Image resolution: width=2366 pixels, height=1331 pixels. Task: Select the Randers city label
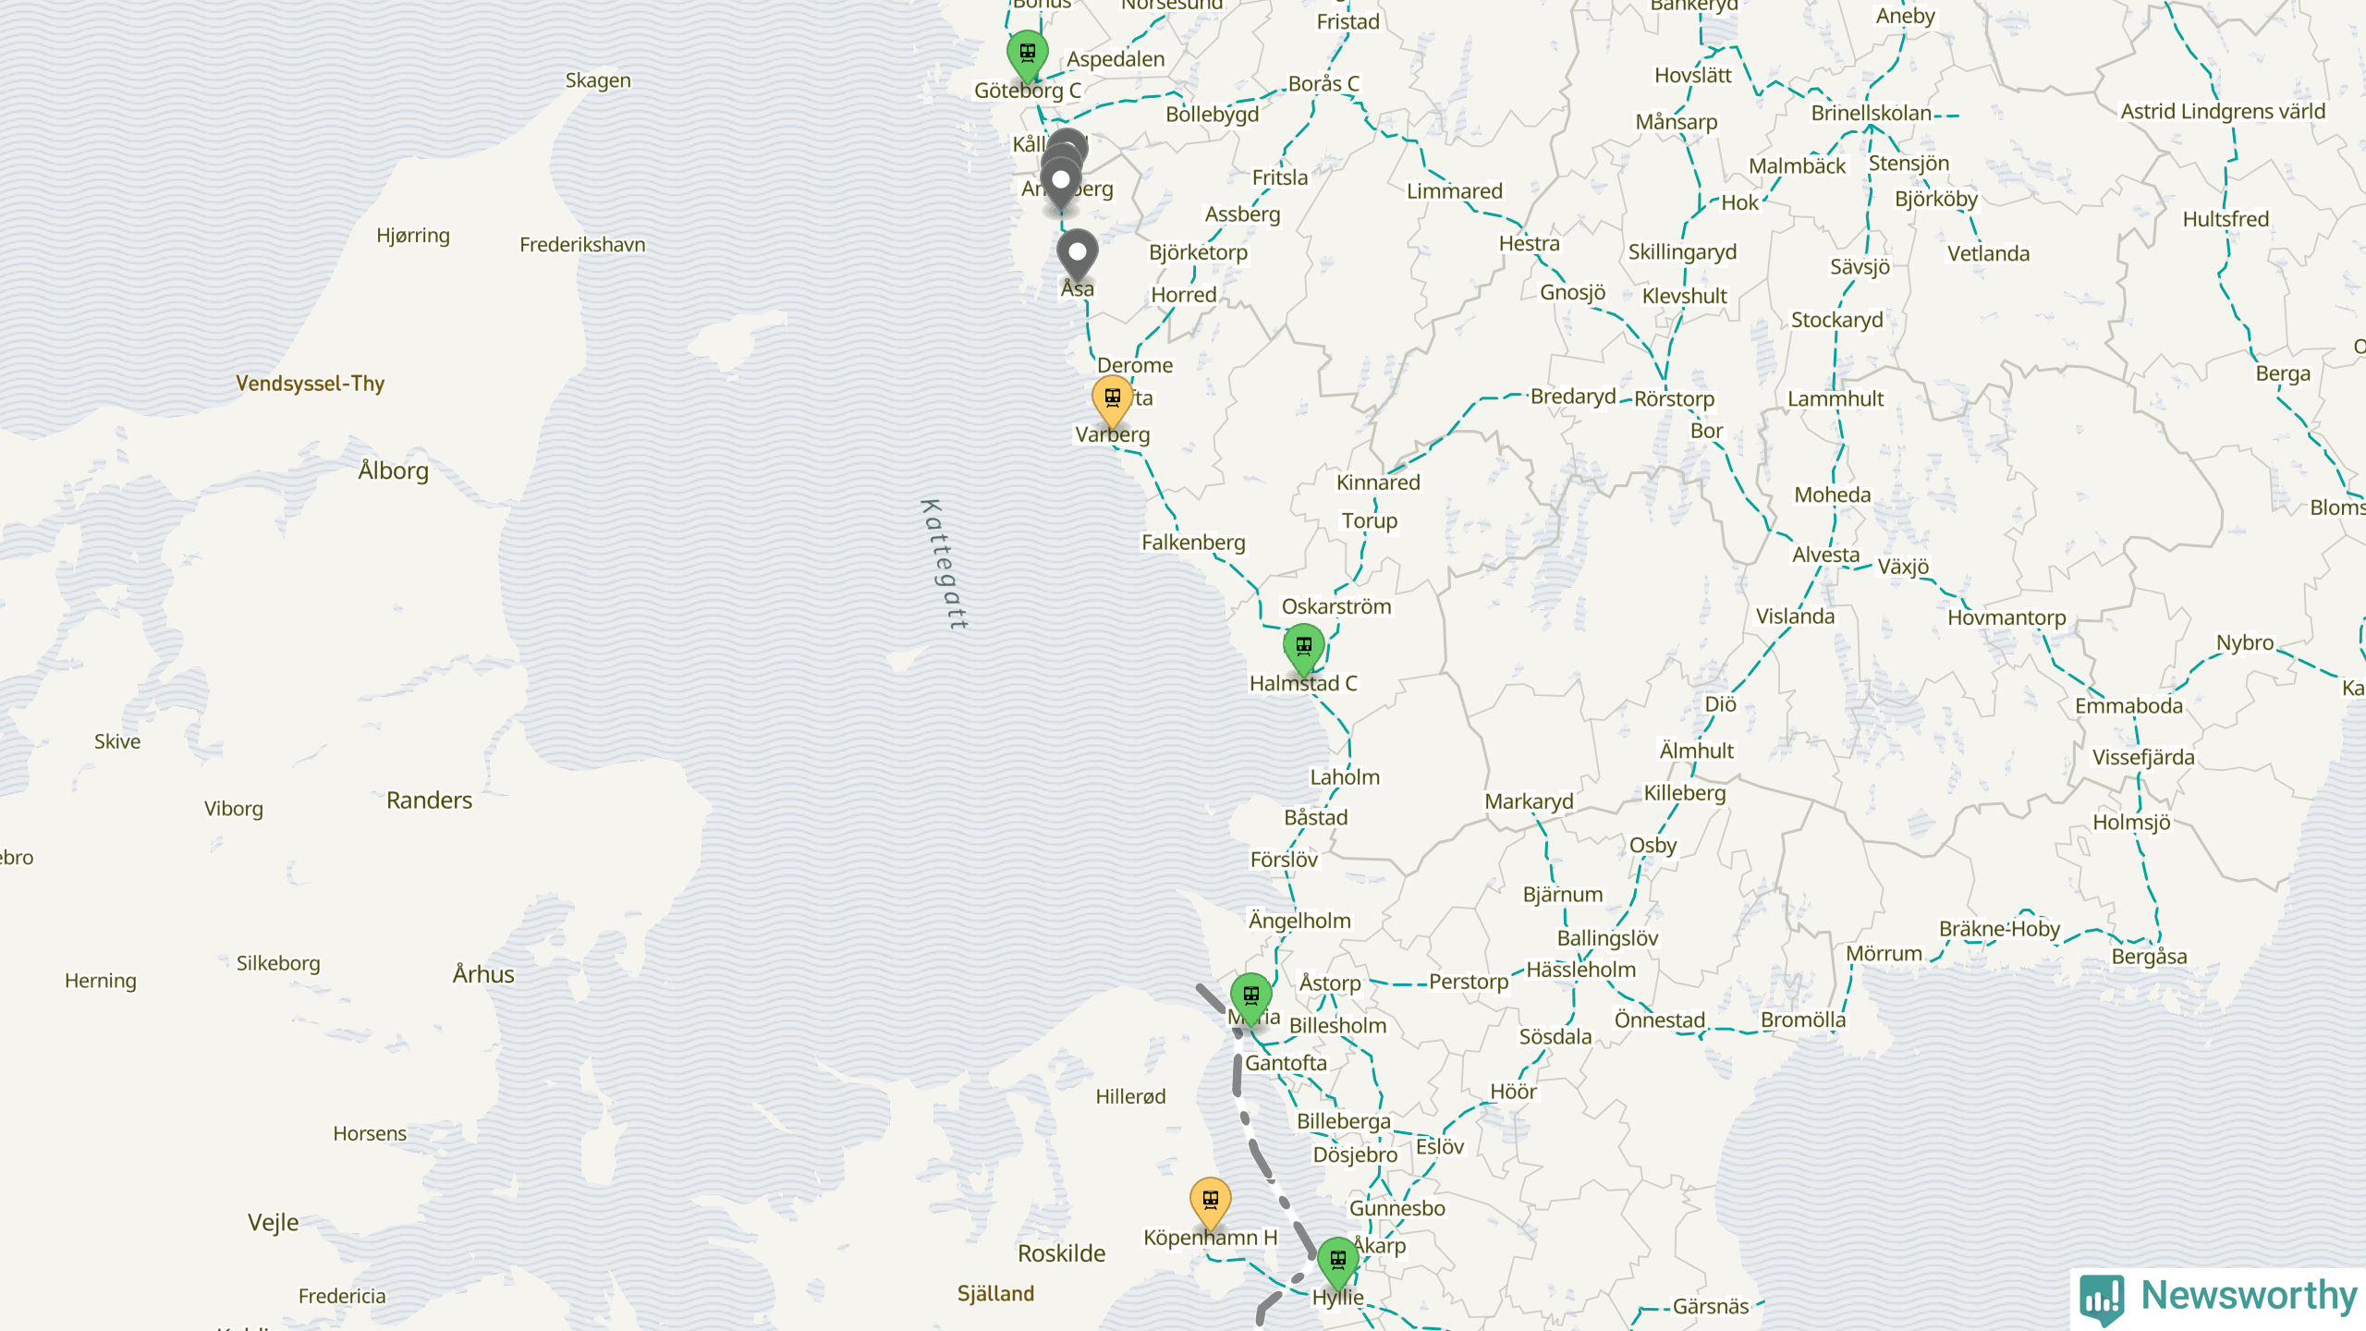[429, 800]
